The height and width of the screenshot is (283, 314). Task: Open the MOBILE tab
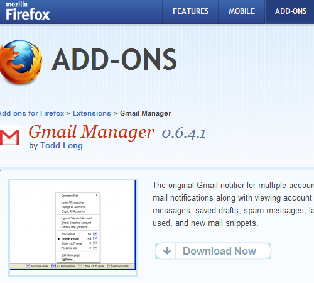(x=242, y=11)
